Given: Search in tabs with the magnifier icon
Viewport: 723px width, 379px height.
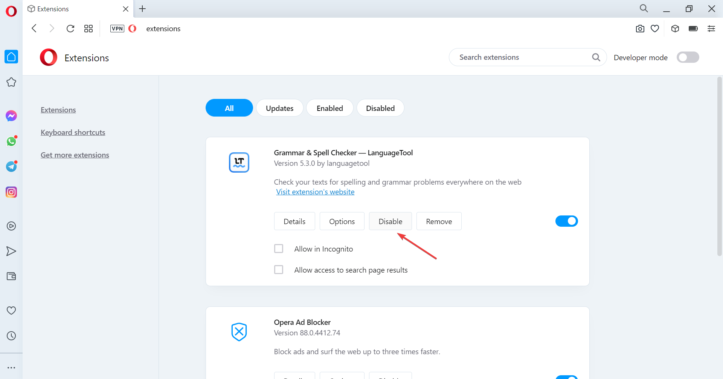Looking at the screenshot, I should [x=644, y=9].
